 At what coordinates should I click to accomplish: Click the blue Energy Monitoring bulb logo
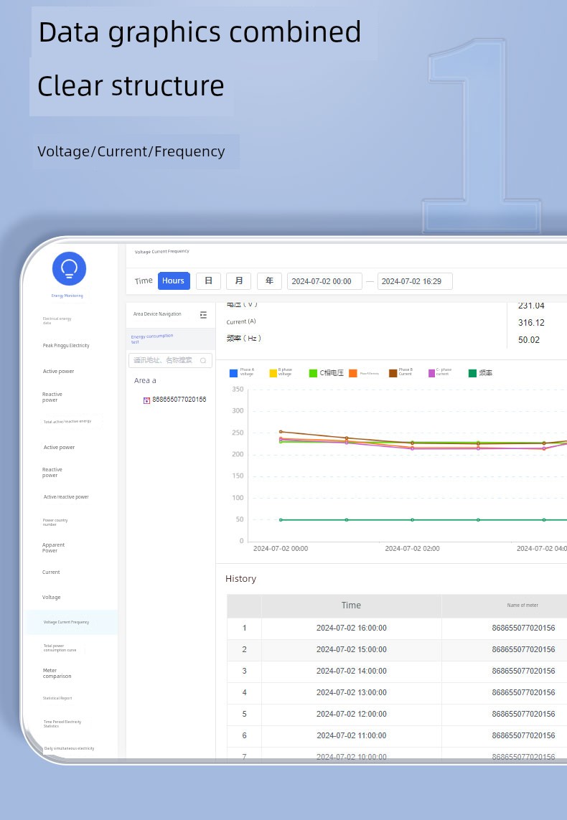pos(69,269)
